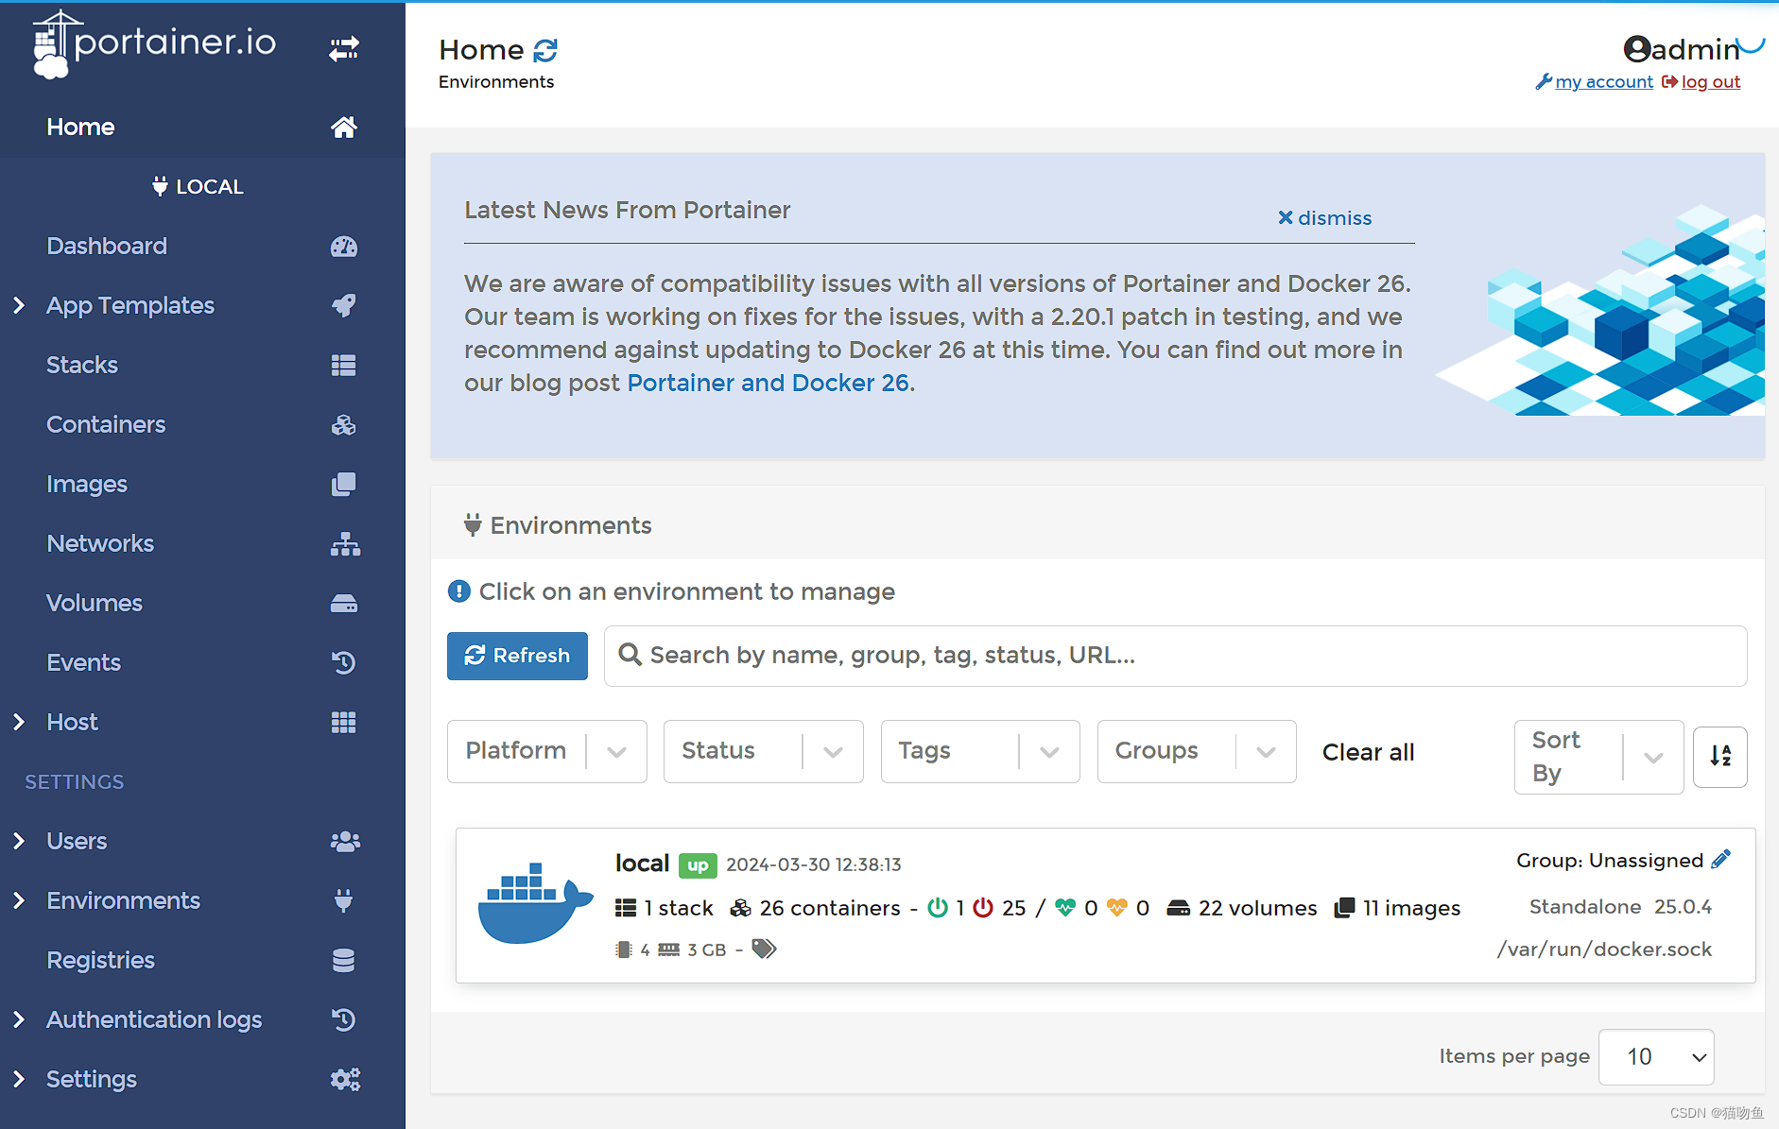Click the up status badge

click(698, 865)
